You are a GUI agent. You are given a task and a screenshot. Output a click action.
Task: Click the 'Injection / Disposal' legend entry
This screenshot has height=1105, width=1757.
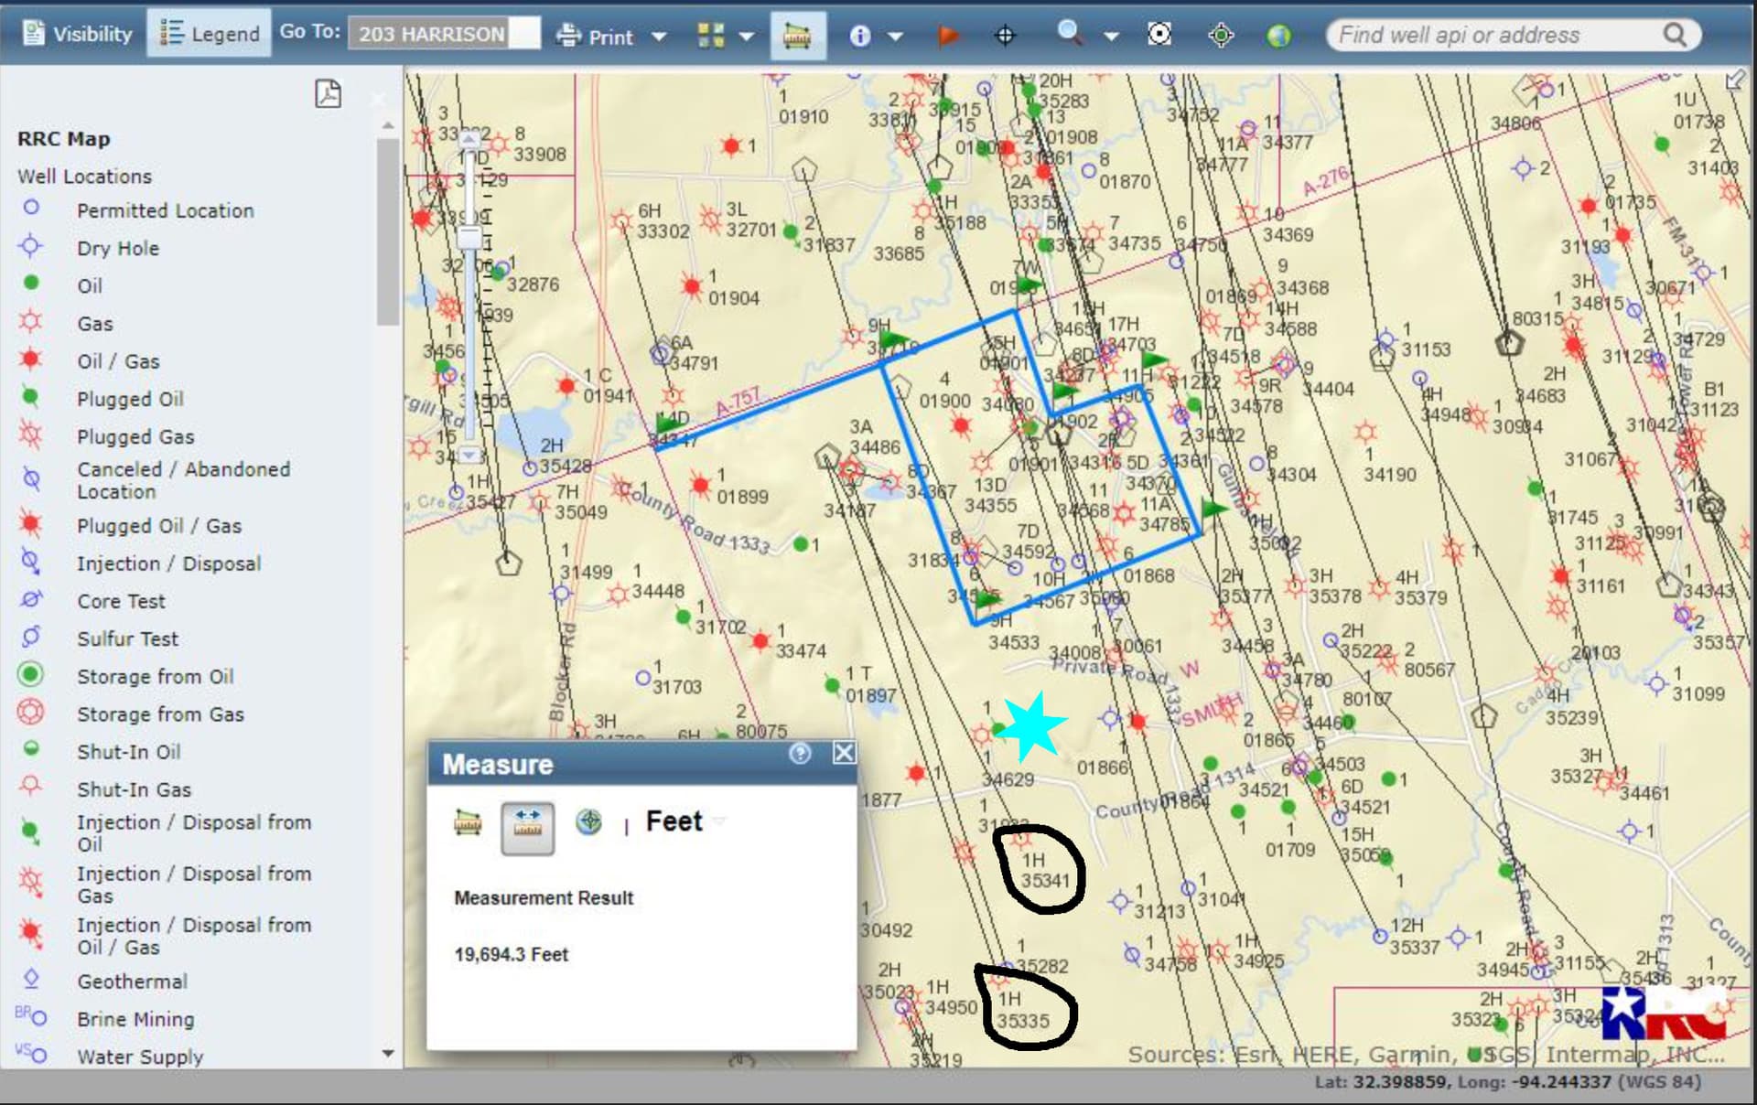tap(168, 563)
